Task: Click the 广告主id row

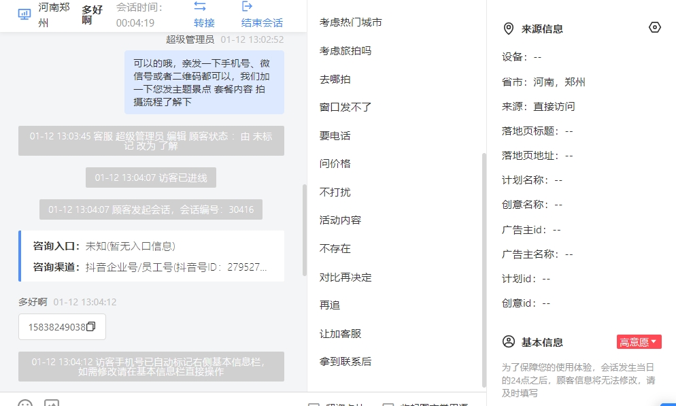Action: 532,230
